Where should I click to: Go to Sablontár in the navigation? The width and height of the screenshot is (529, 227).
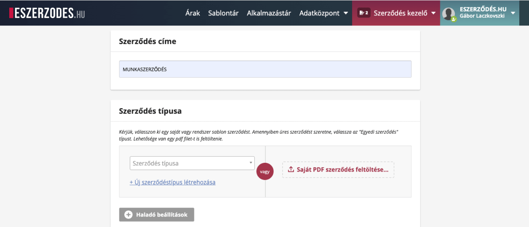click(223, 13)
